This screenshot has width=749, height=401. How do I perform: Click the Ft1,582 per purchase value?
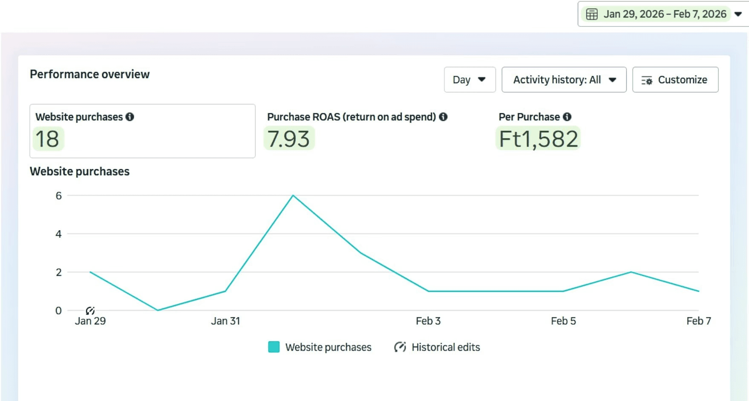tap(539, 138)
